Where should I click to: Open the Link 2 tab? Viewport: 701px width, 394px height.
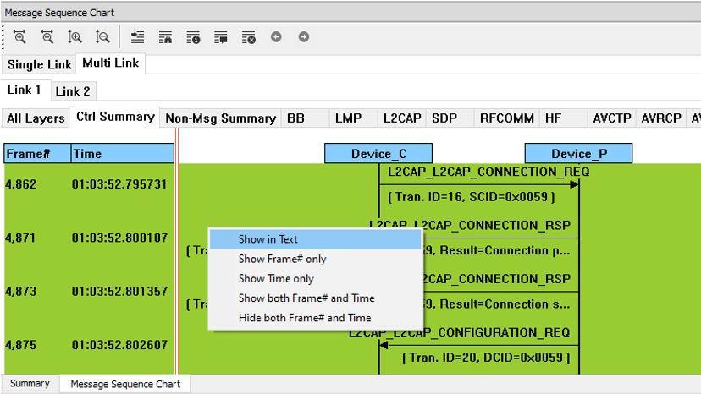click(x=73, y=91)
